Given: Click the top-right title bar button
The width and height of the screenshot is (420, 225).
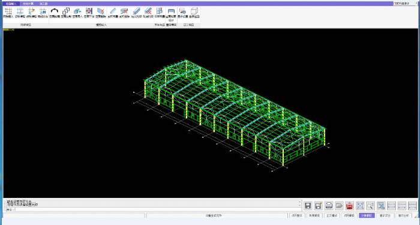Looking at the screenshot, I should pyautogui.click(x=403, y=4).
